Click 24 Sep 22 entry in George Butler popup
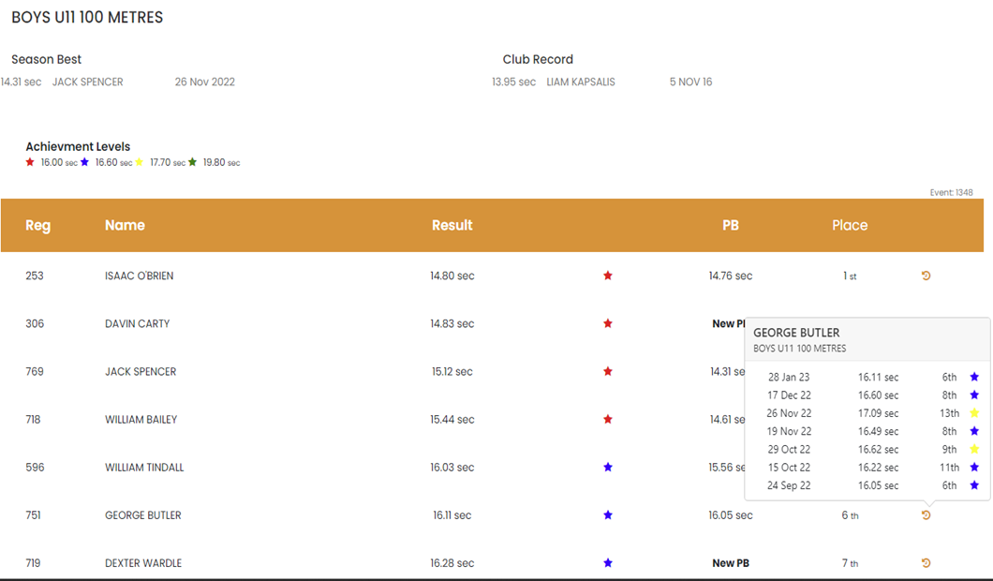Screen dimensions: 993x581 point(789,485)
